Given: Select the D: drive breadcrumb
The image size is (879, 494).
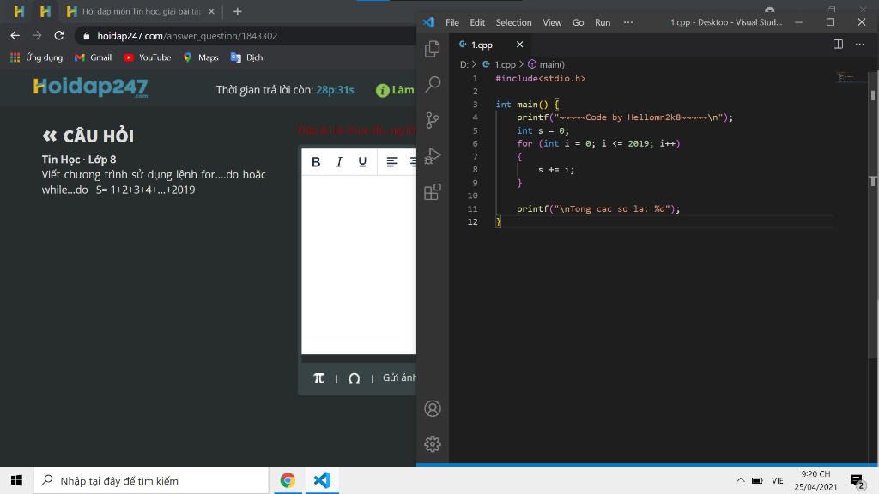Looking at the screenshot, I should (x=464, y=64).
